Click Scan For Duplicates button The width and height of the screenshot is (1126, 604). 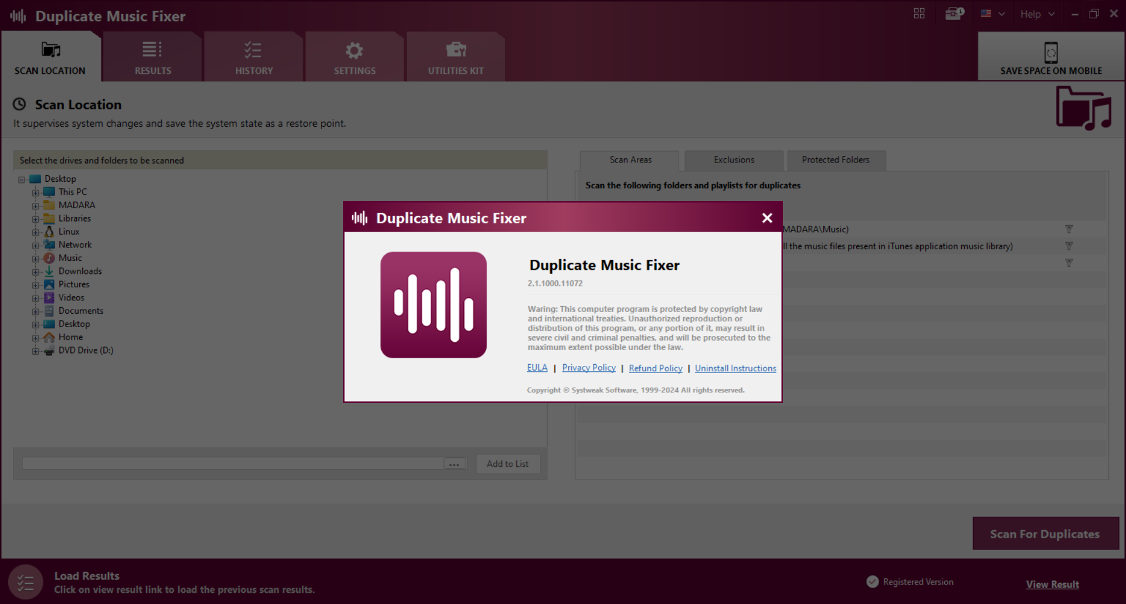click(1045, 534)
